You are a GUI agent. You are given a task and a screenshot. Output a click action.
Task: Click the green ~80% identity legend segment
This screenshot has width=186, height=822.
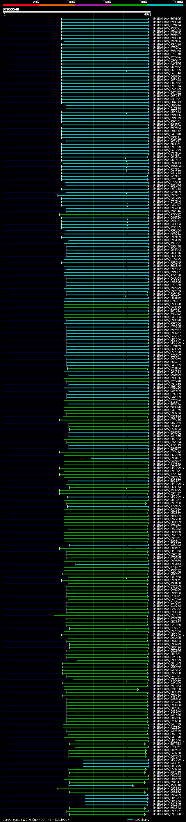(x=129, y=5)
